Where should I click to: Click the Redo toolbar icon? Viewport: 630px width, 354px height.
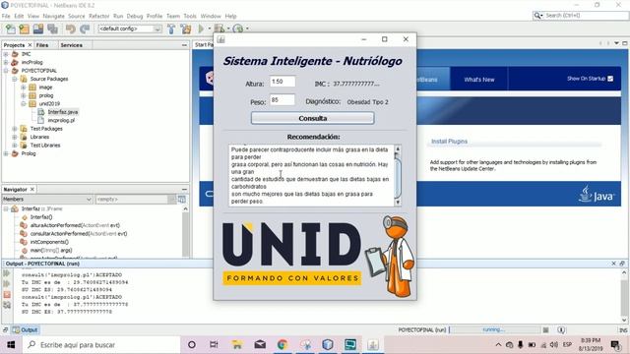pos(85,29)
